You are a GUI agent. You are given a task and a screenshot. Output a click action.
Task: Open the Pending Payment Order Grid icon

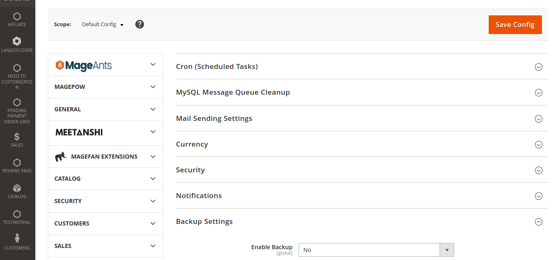[17, 102]
